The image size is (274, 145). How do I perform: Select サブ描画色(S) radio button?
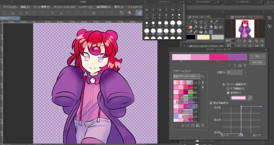(x=228, y=88)
